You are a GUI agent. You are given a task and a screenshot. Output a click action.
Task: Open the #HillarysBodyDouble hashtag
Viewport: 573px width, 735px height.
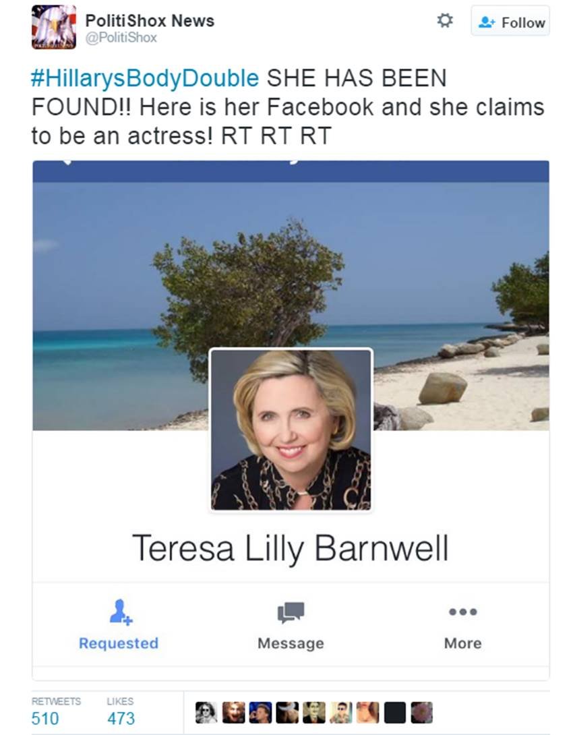[x=145, y=78]
